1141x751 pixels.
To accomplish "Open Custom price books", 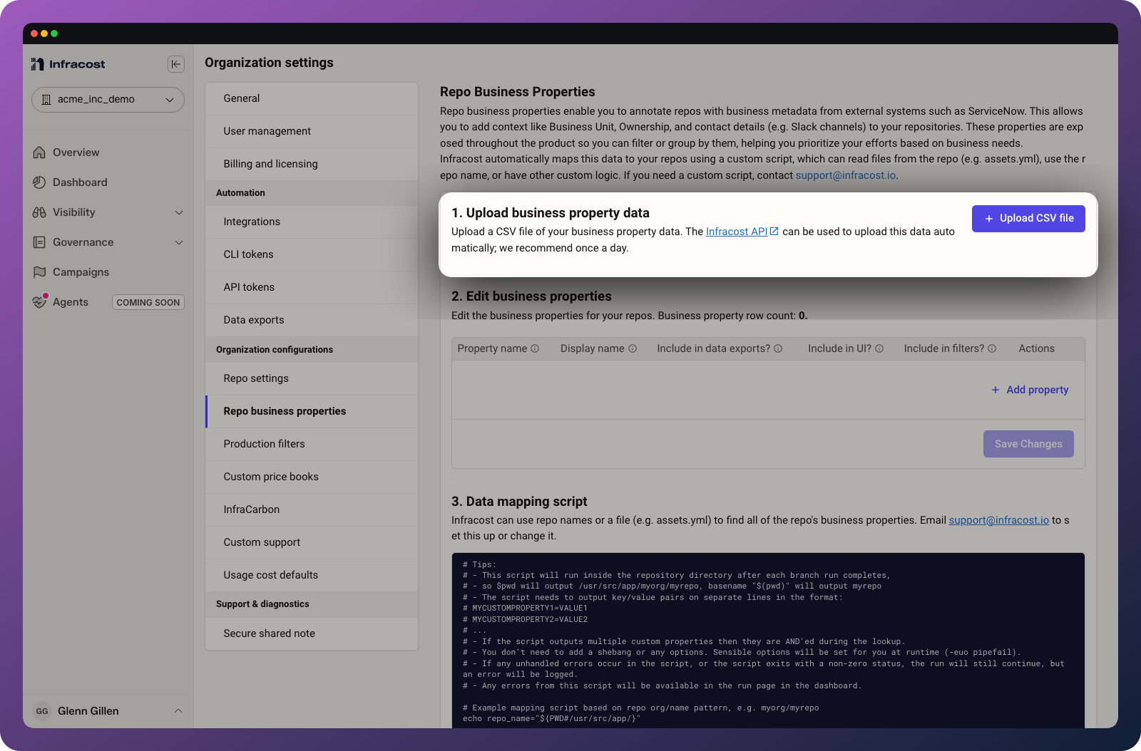I will (312, 477).
